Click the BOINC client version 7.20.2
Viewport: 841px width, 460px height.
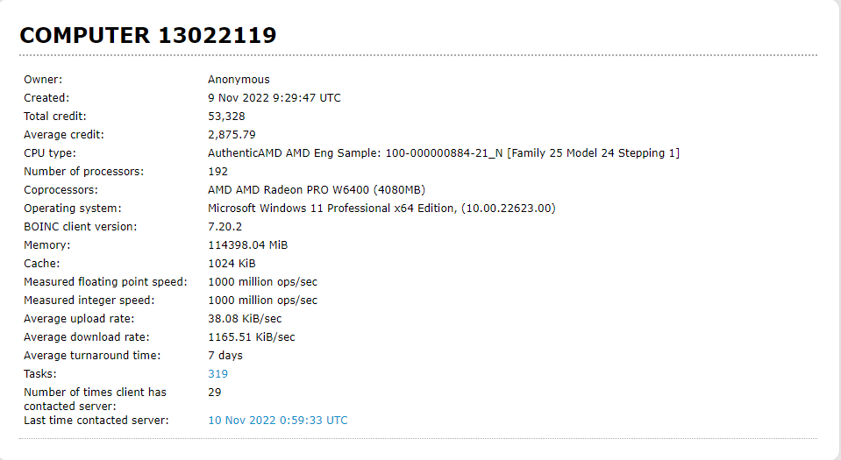point(225,227)
